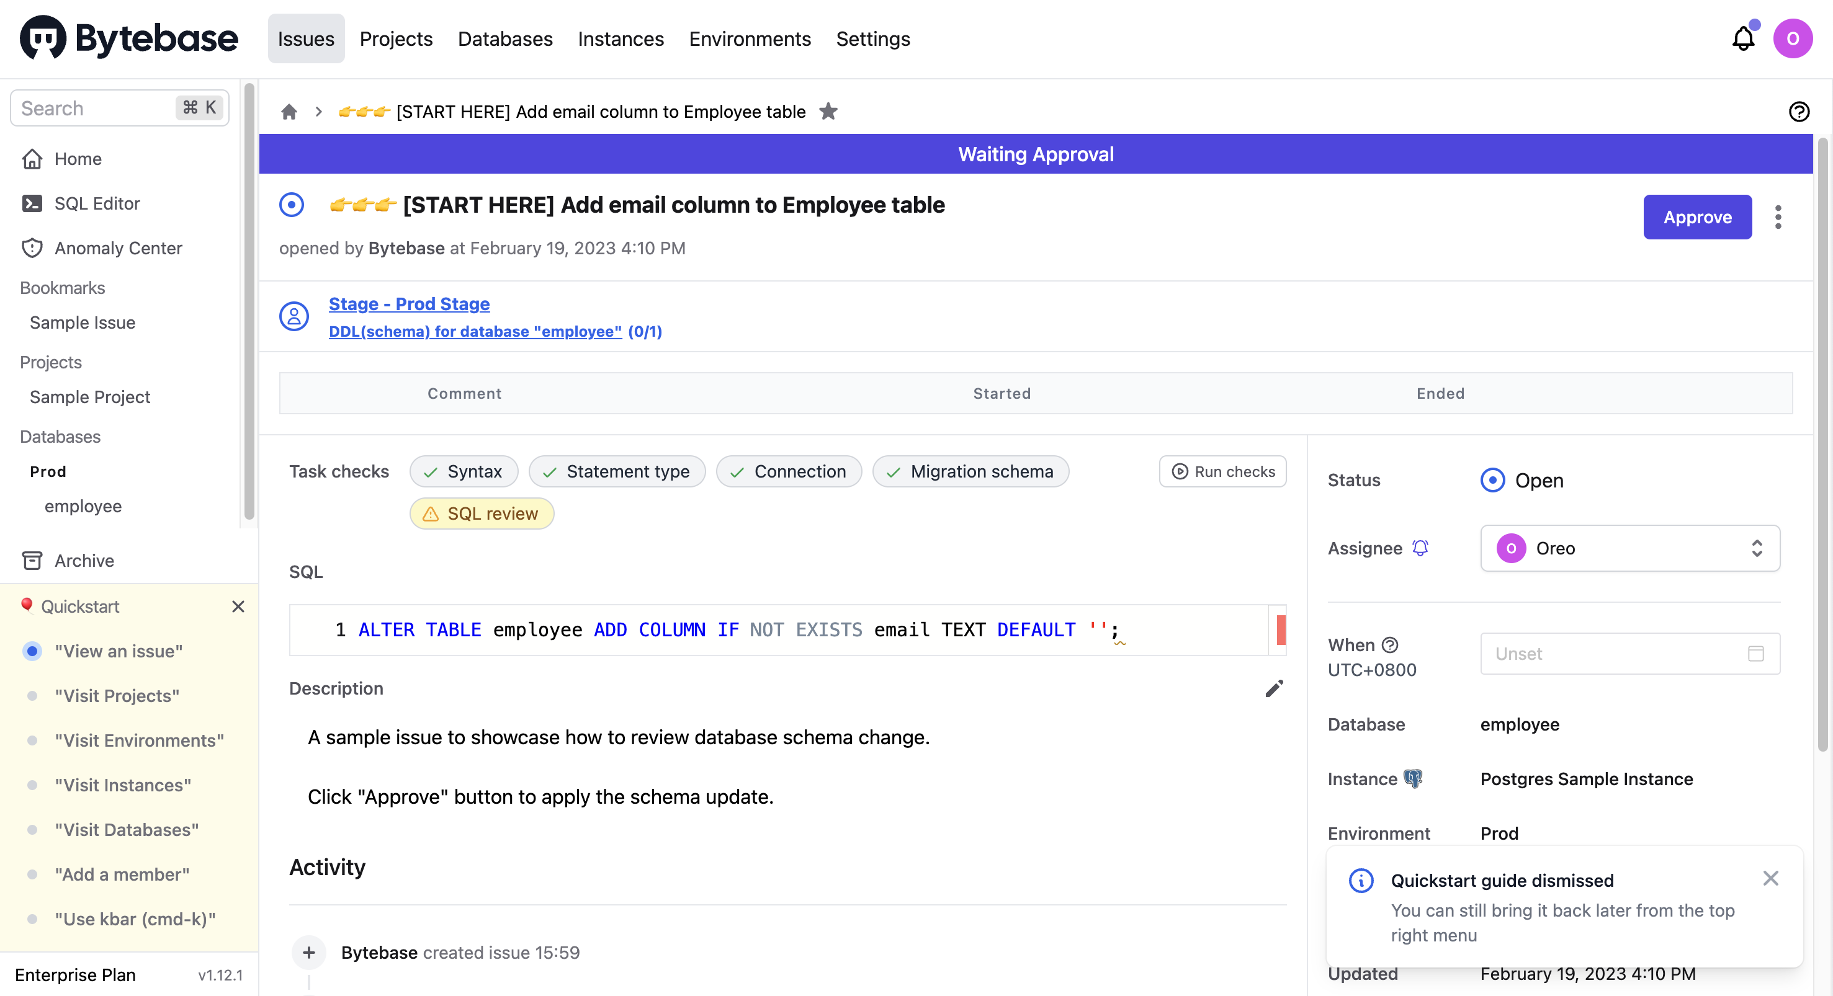The image size is (1833, 996).
Task: Open the Oreo assignee dropdown
Action: tap(1629, 548)
